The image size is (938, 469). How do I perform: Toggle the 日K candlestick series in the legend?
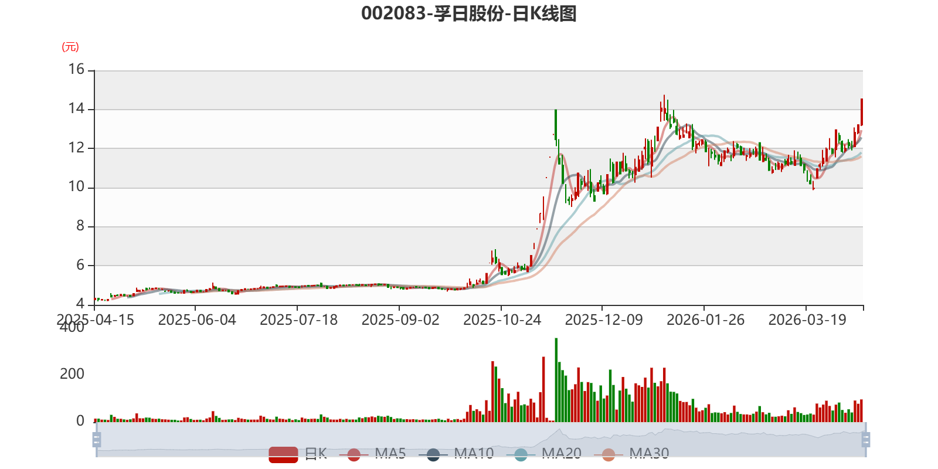[x=298, y=454]
